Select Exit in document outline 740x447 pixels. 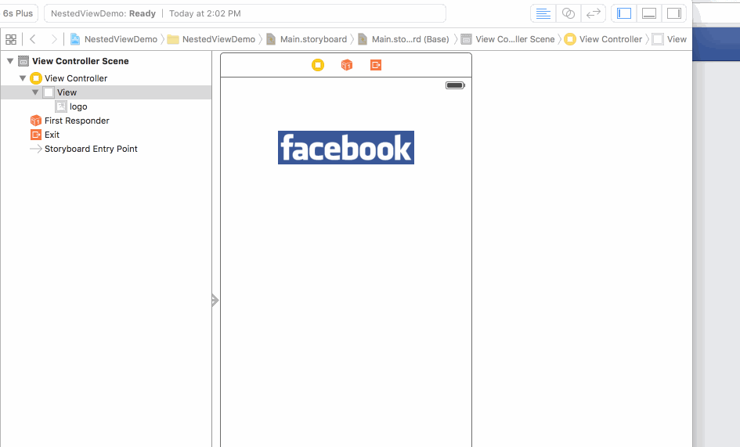[52, 135]
